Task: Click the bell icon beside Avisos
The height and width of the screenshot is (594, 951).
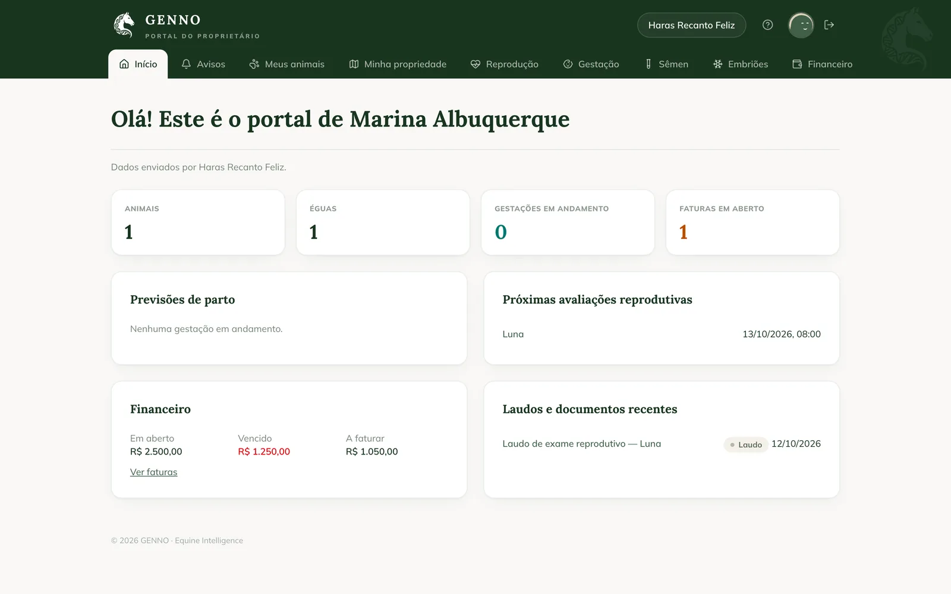Action: click(186, 64)
